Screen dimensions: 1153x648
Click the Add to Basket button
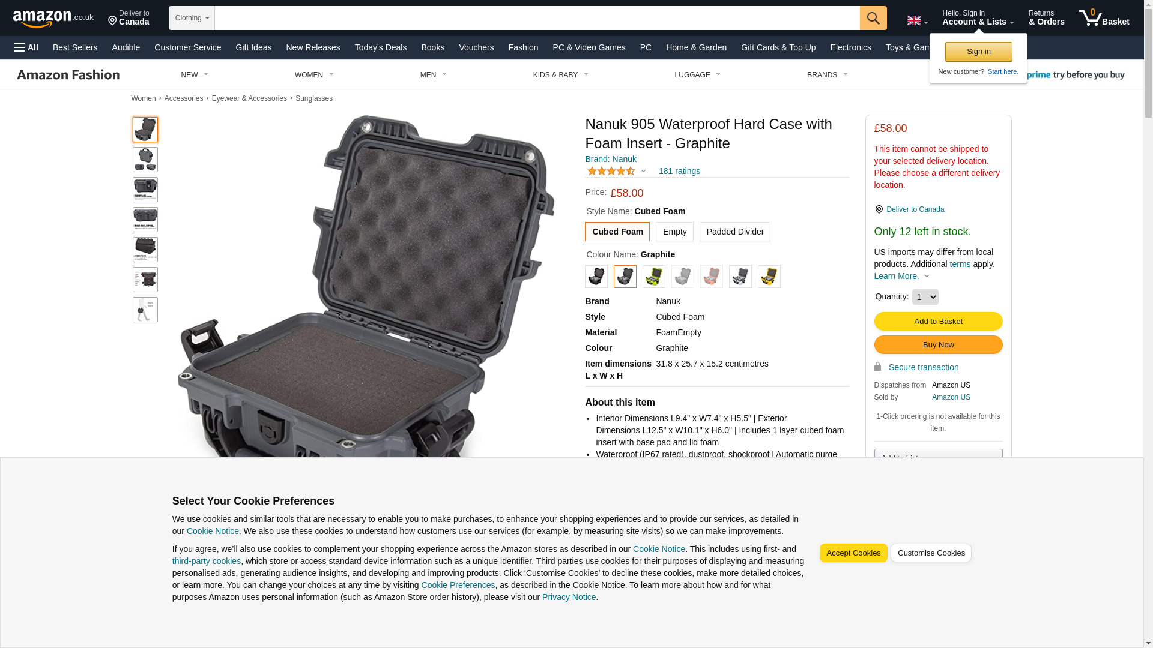[x=938, y=322]
